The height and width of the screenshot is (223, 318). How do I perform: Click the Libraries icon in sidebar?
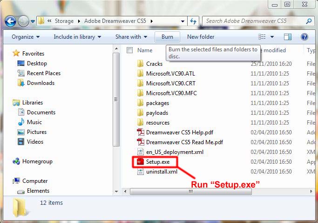click(x=16, y=103)
